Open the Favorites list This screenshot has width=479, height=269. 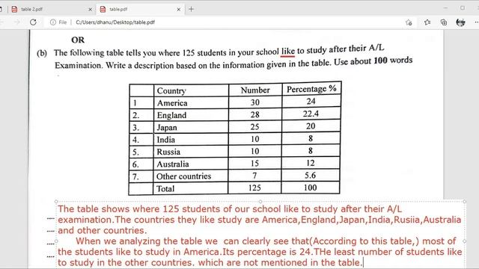427,22
